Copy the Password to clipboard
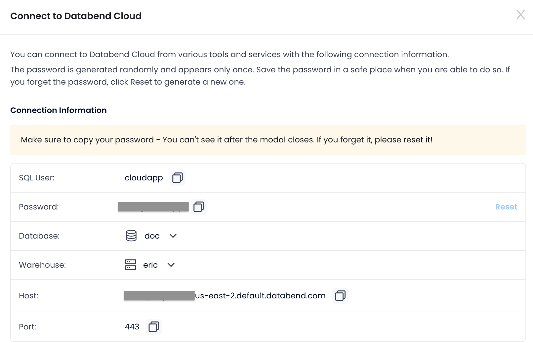This screenshot has width=533, height=343. click(199, 207)
